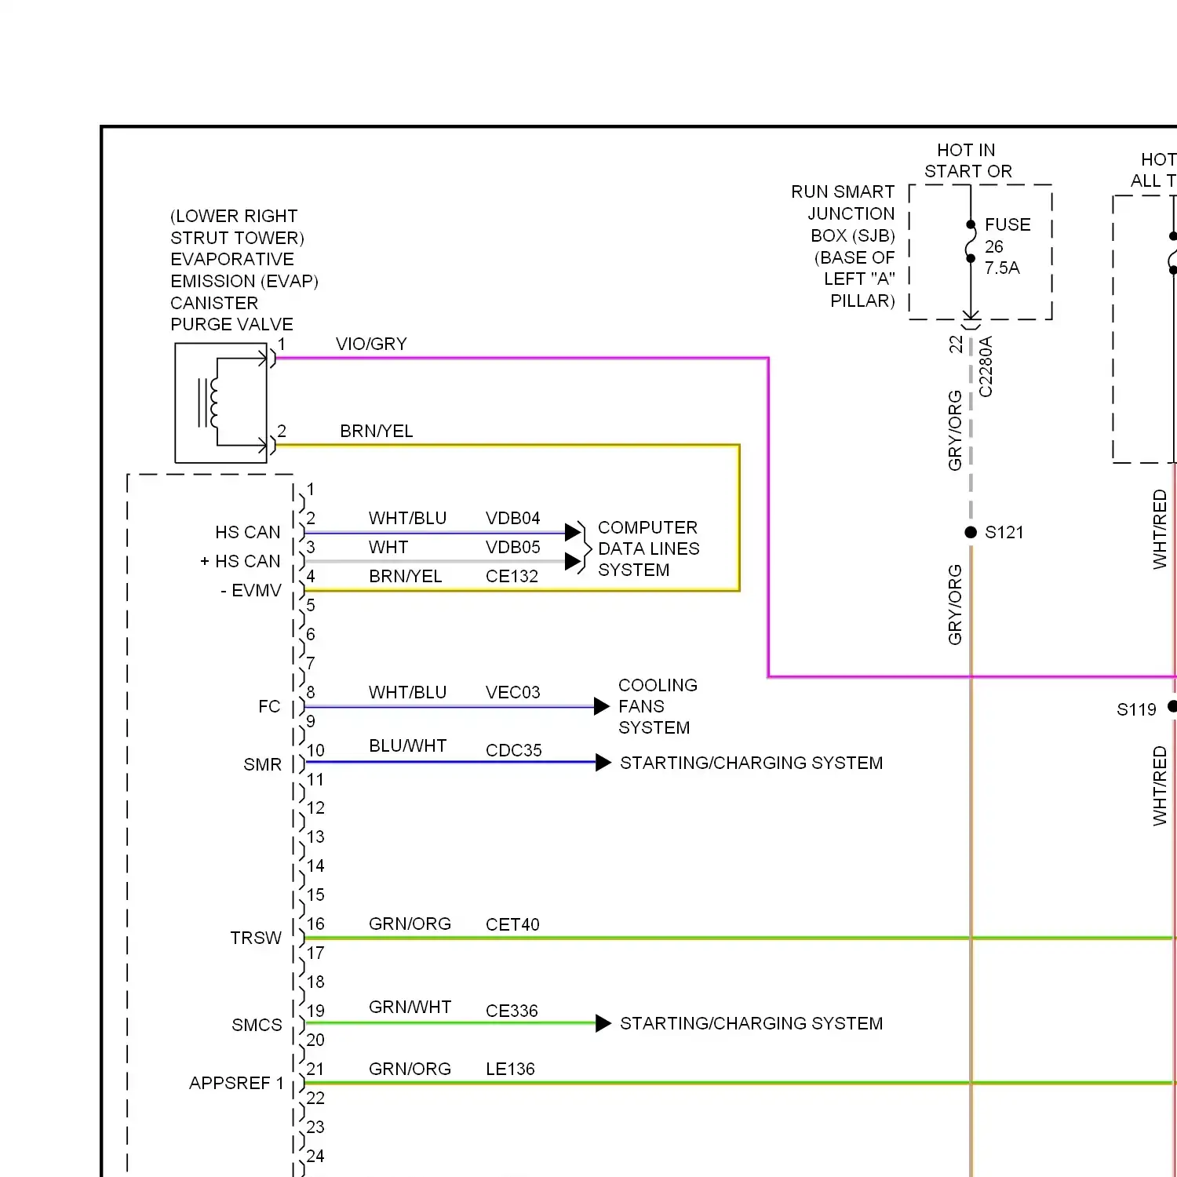This screenshot has width=1177, height=1177.
Task: Click the C2280A connector label
Action: coord(986,366)
